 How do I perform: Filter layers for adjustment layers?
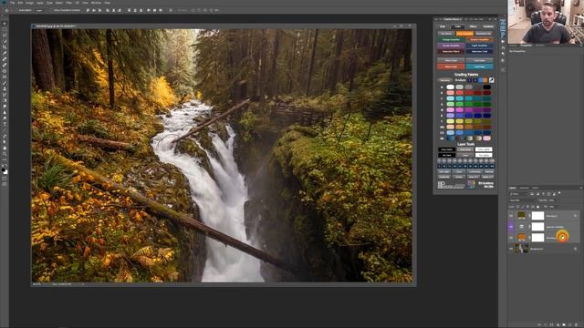click(x=537, y=194)
